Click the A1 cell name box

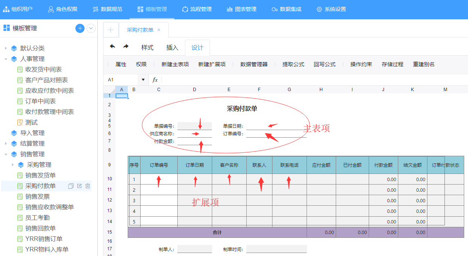tap(121, 80)
